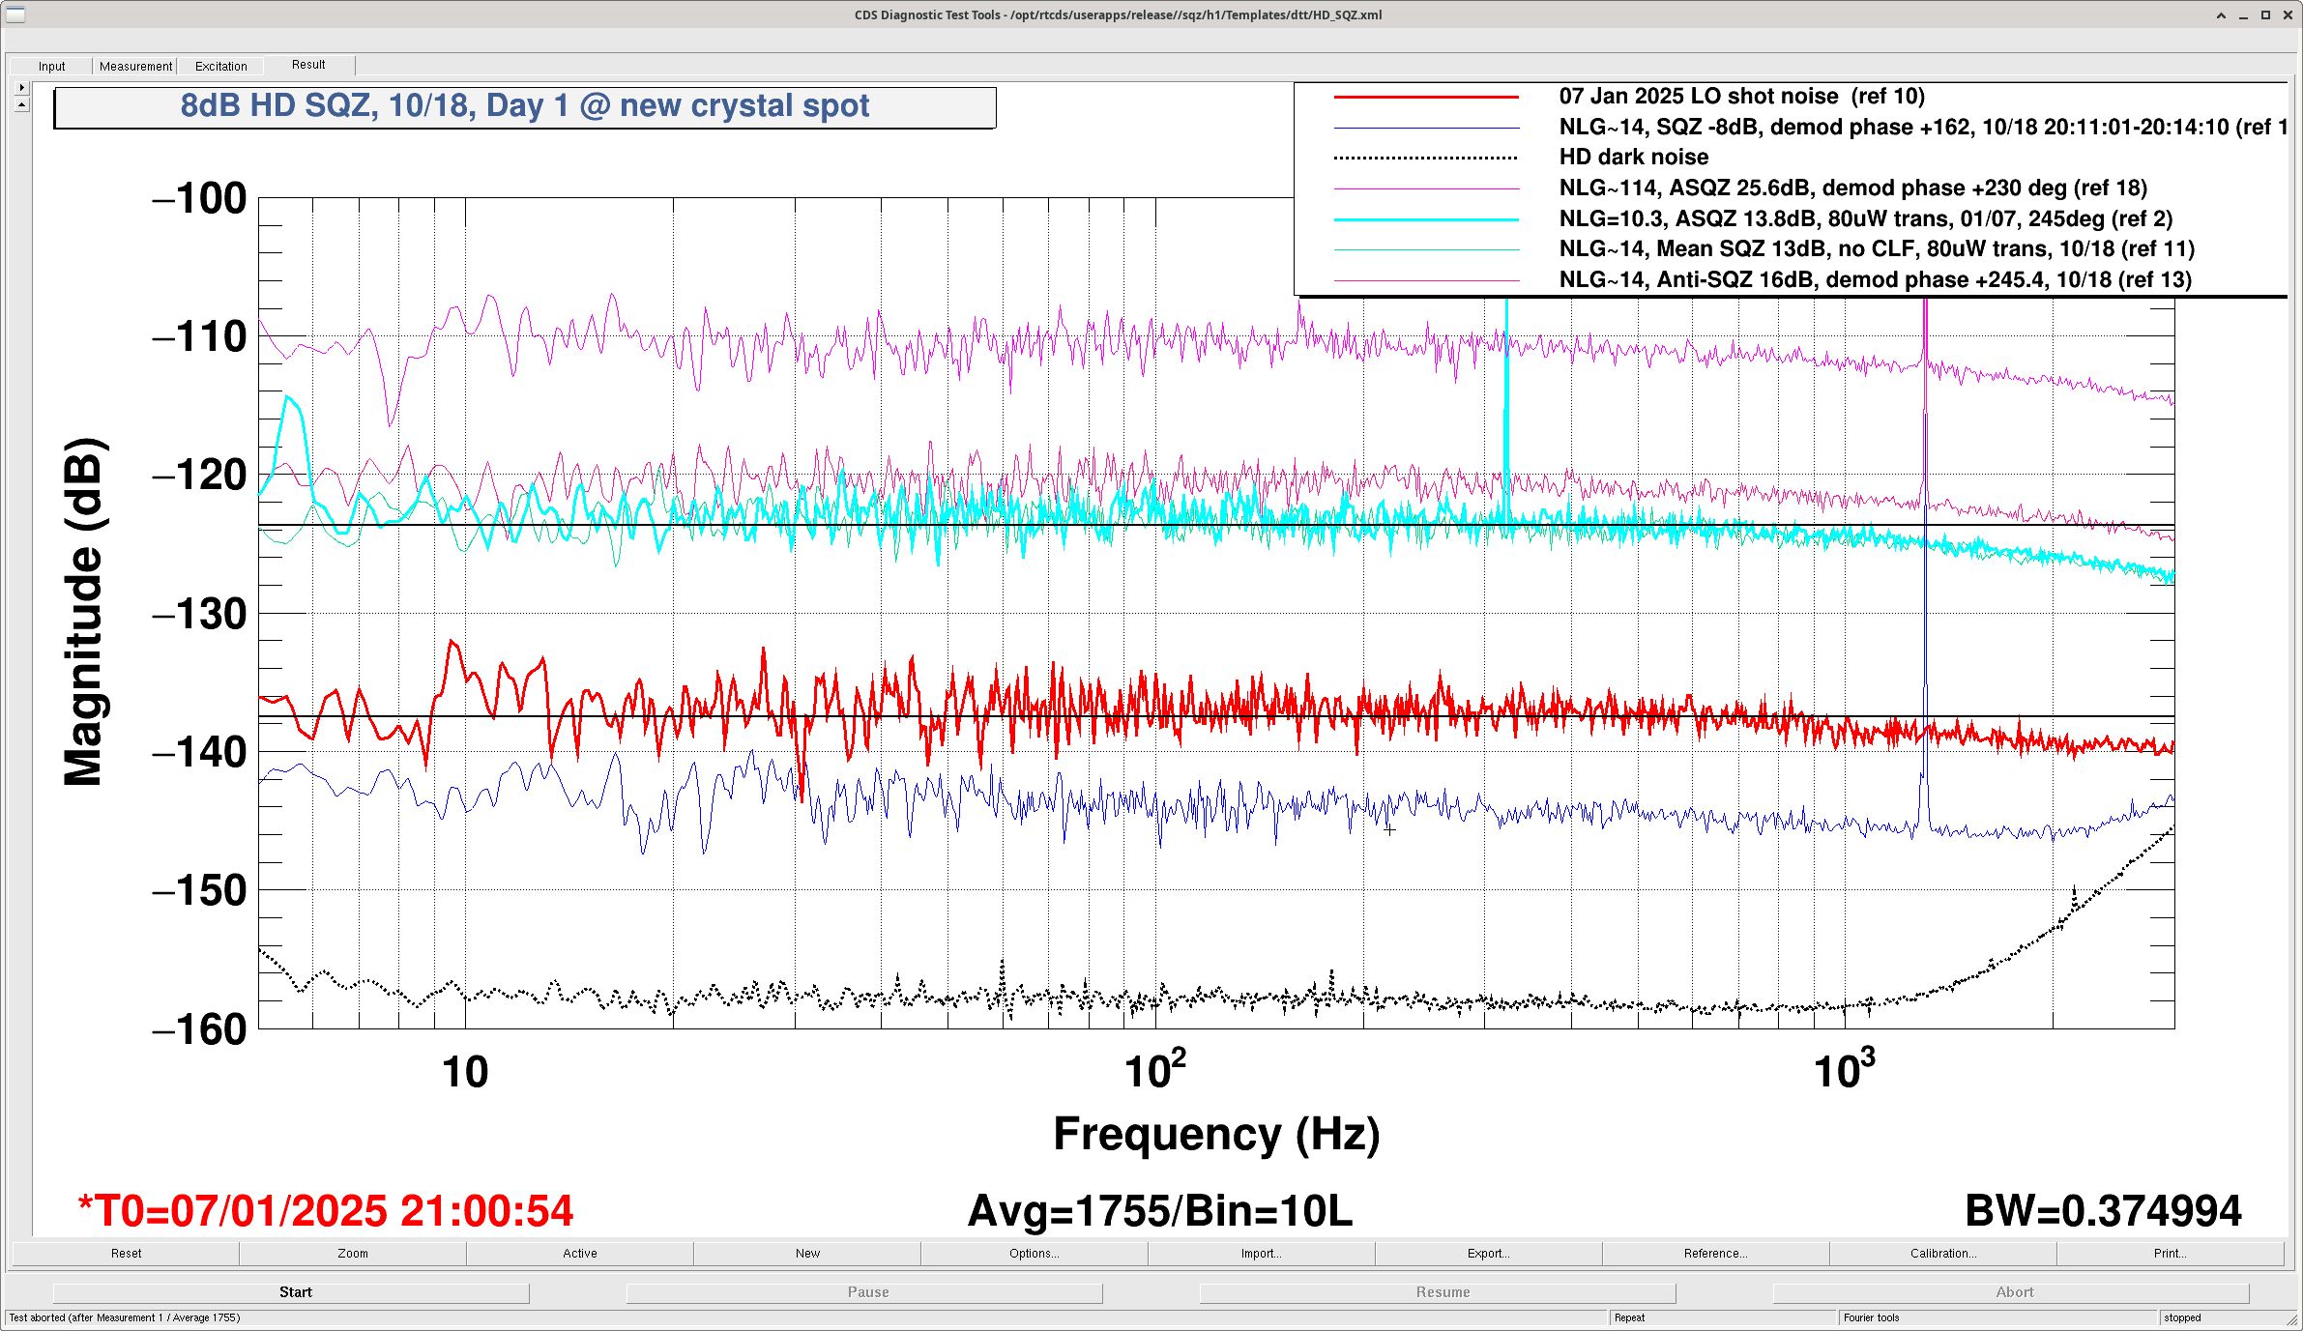
Task: Open the Reference... dialog
Action: (1716, 1254)
